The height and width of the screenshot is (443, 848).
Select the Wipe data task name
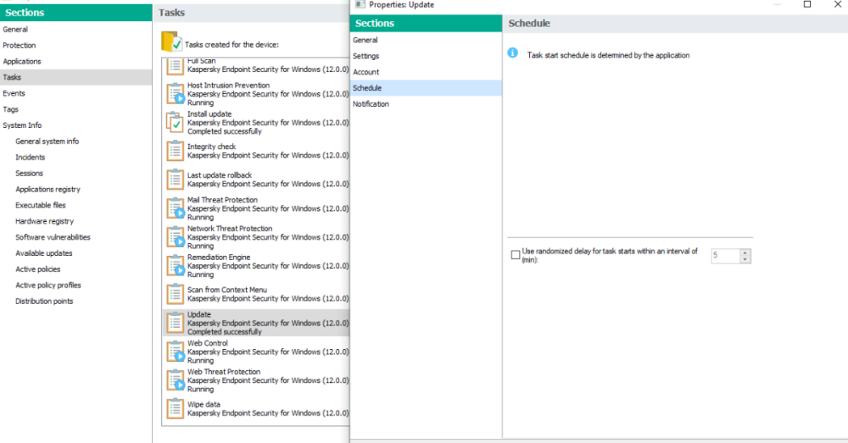[x=204, y=404]
